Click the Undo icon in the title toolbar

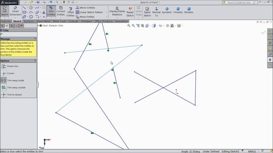point(51,2)
